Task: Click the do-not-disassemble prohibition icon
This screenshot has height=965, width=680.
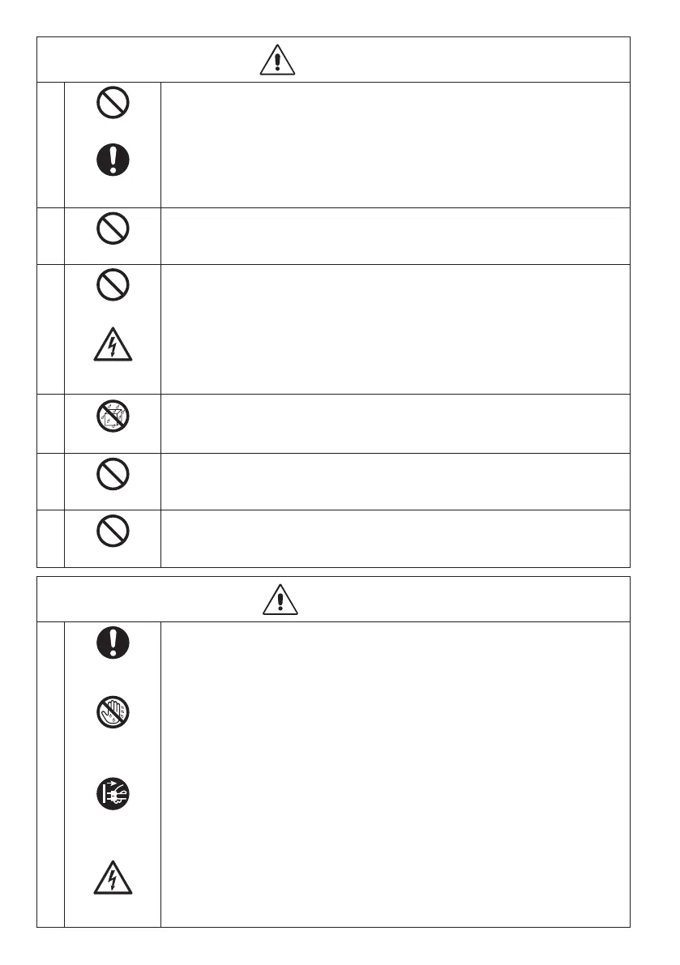Action: 113,416
